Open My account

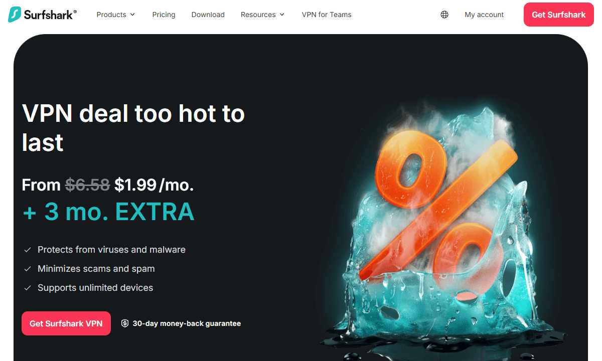click(x=484, y=15)
